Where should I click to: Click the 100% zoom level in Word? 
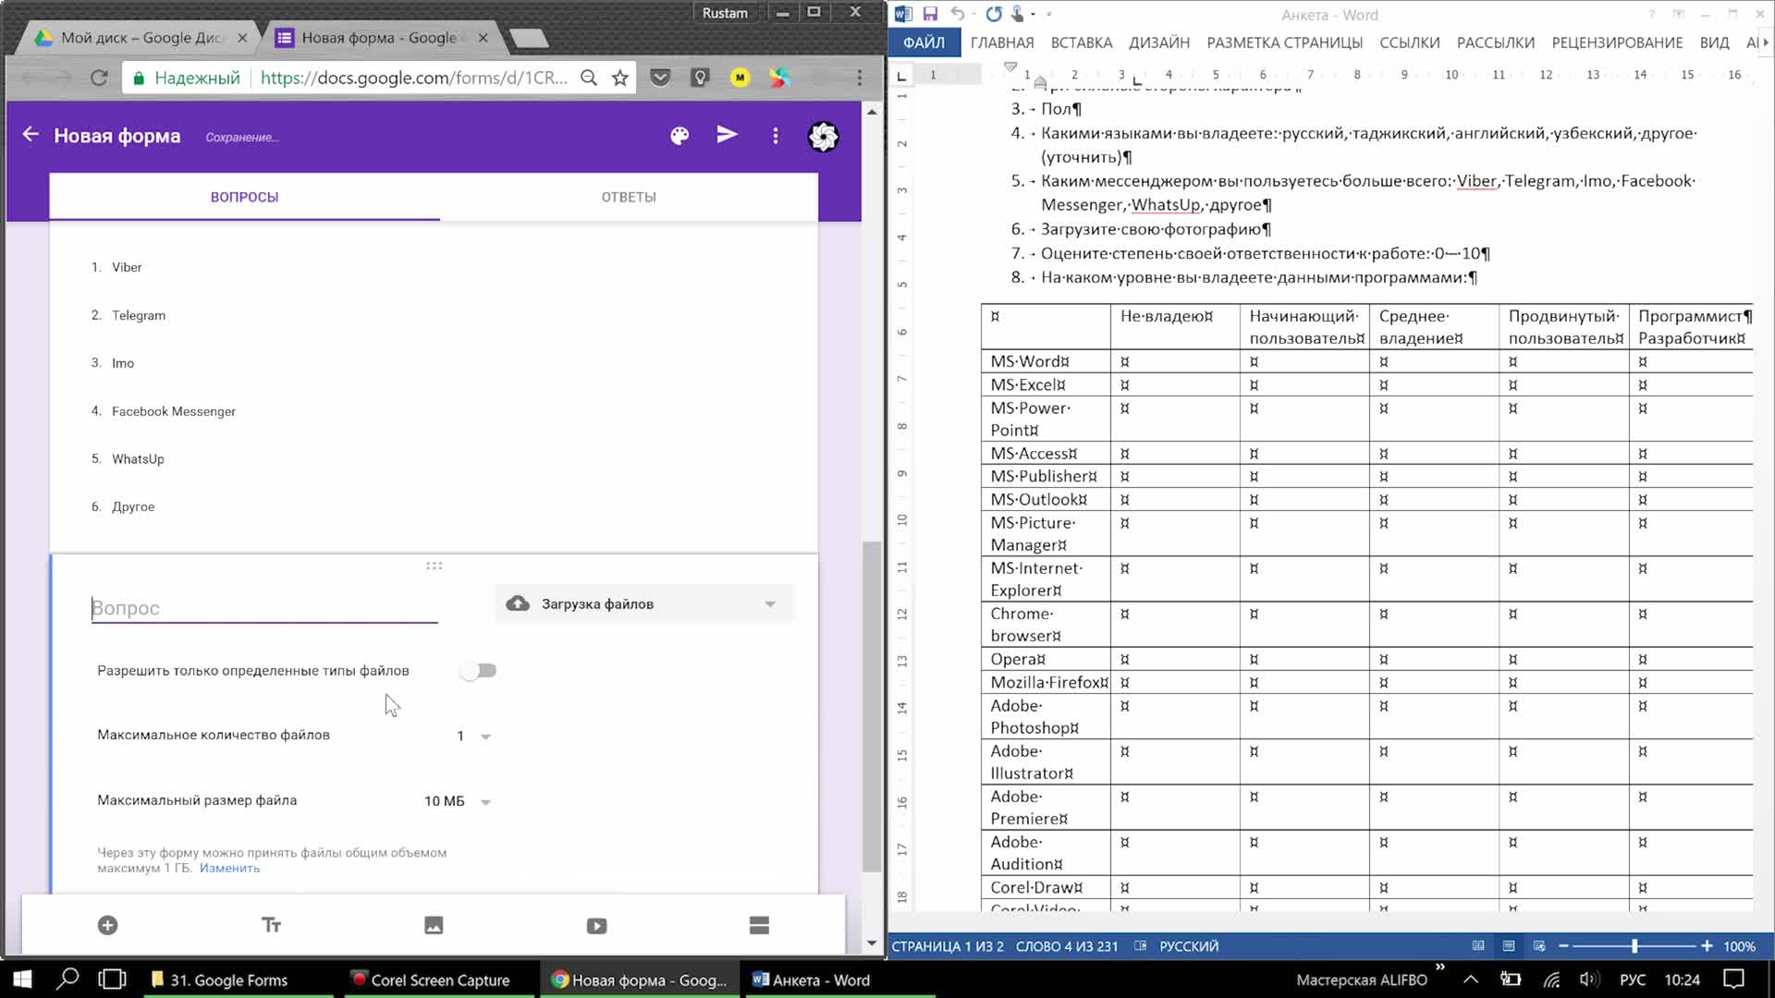(x=1739, y=945)
